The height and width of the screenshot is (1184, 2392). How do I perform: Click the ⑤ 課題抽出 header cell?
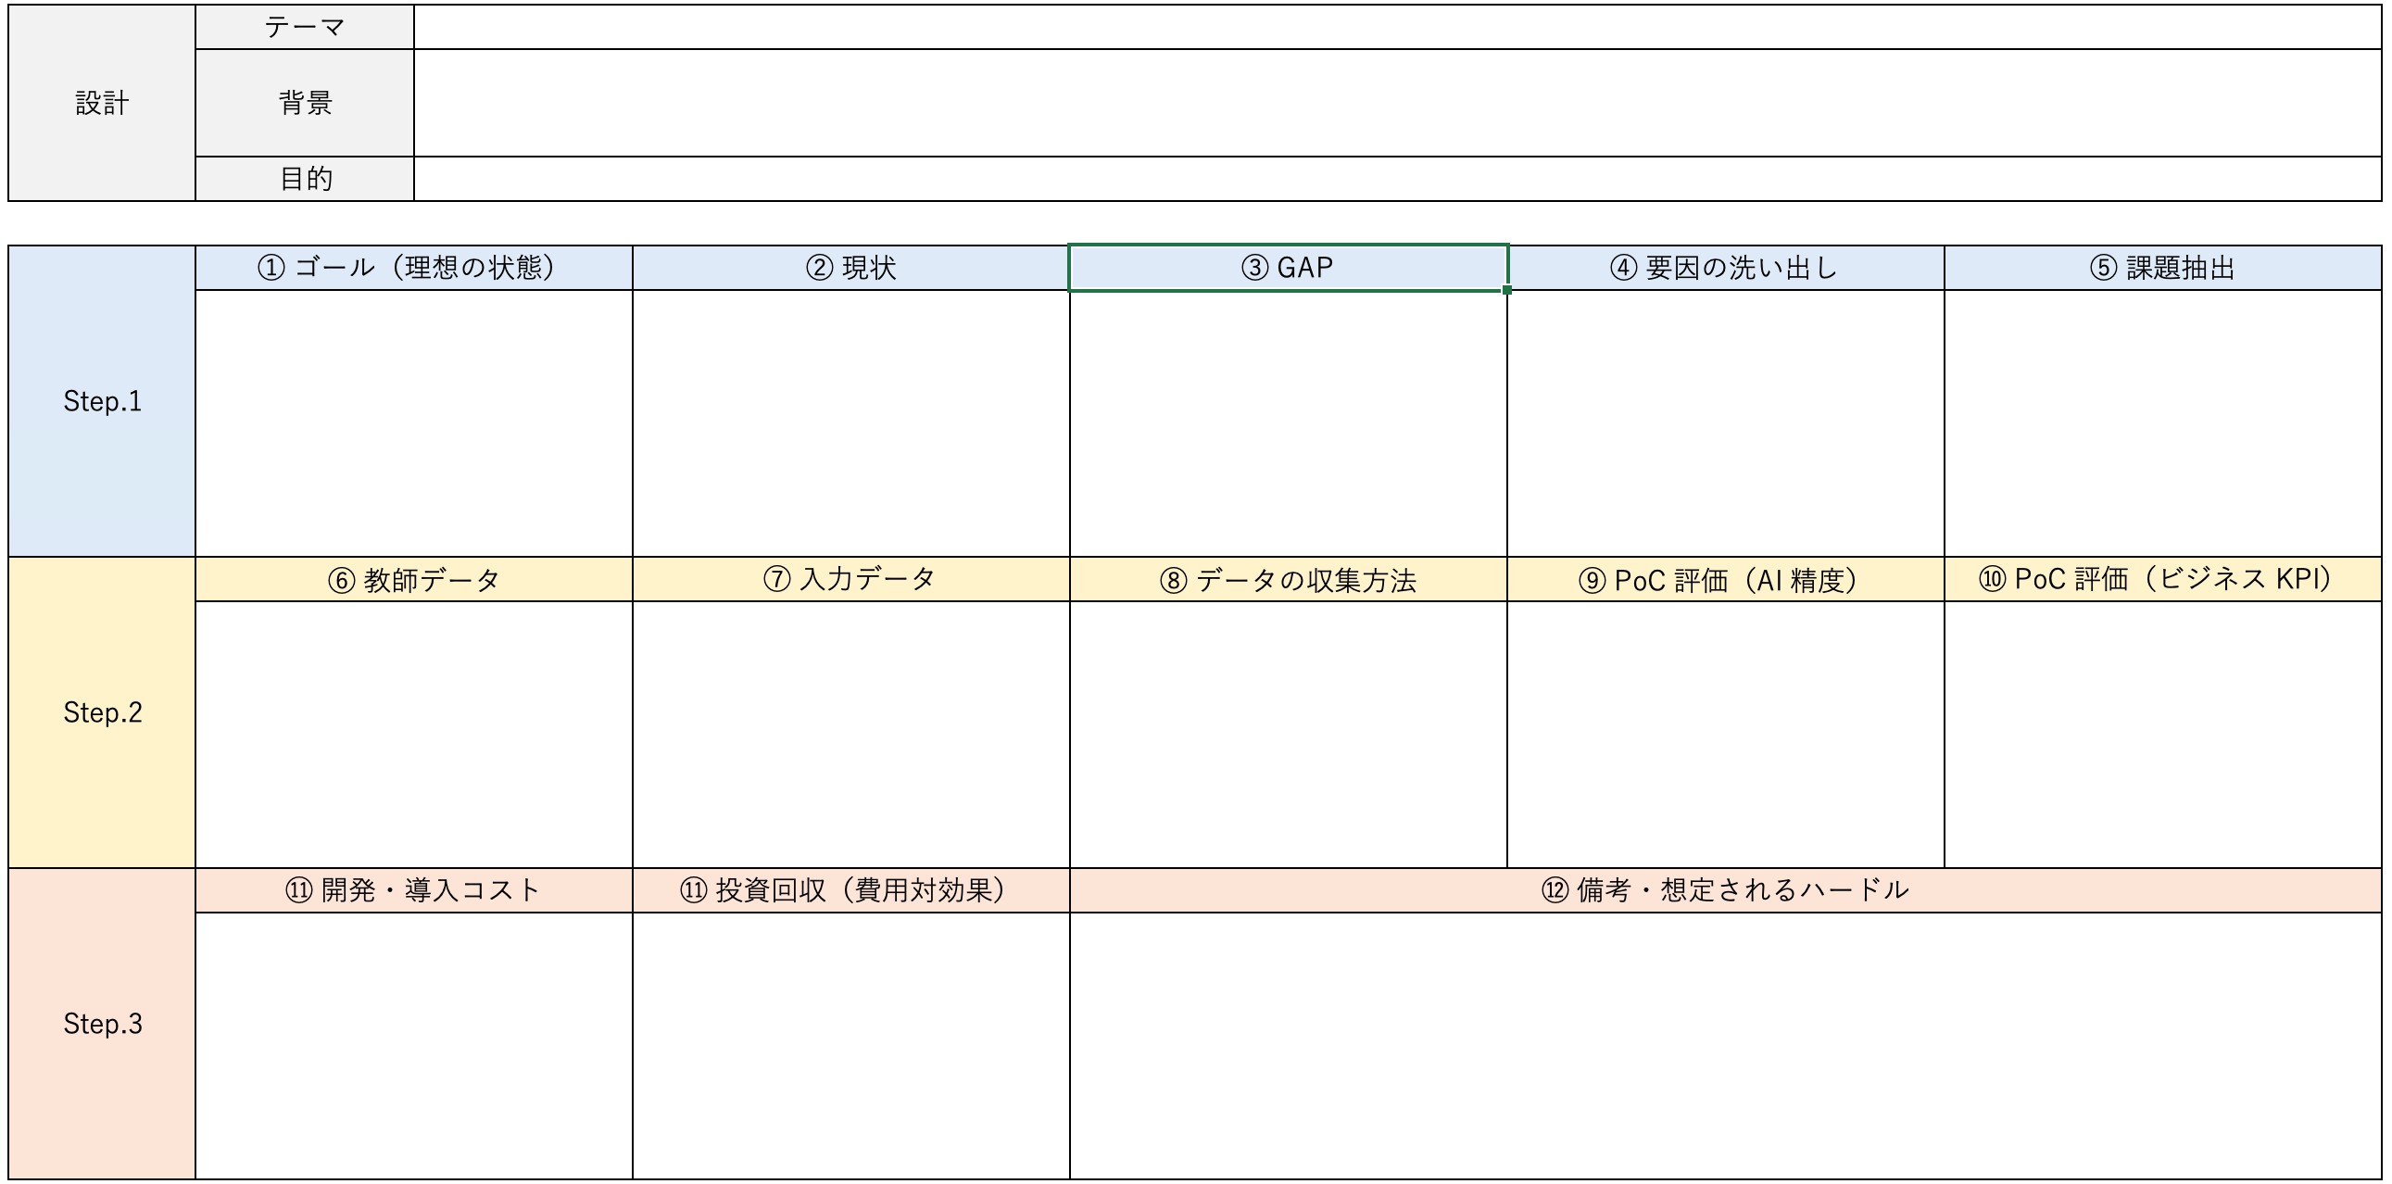coord(2161,269)
